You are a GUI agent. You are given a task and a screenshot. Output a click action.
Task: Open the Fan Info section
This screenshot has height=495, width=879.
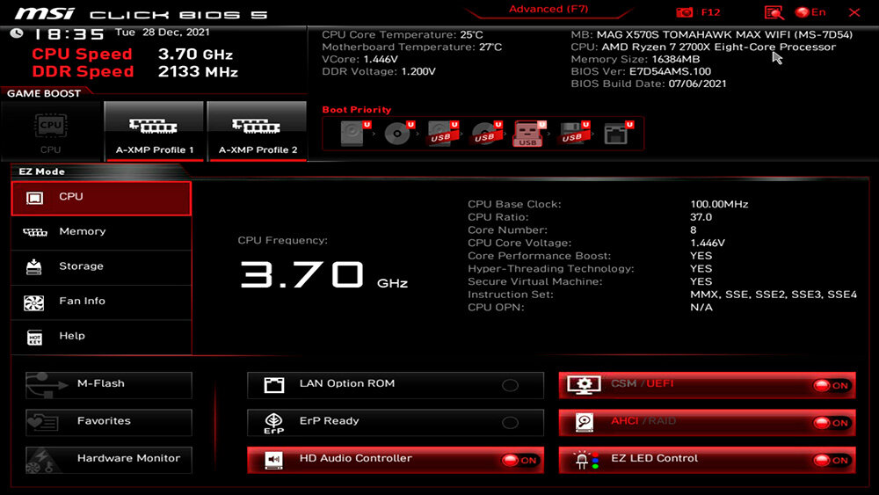point(101,302)
